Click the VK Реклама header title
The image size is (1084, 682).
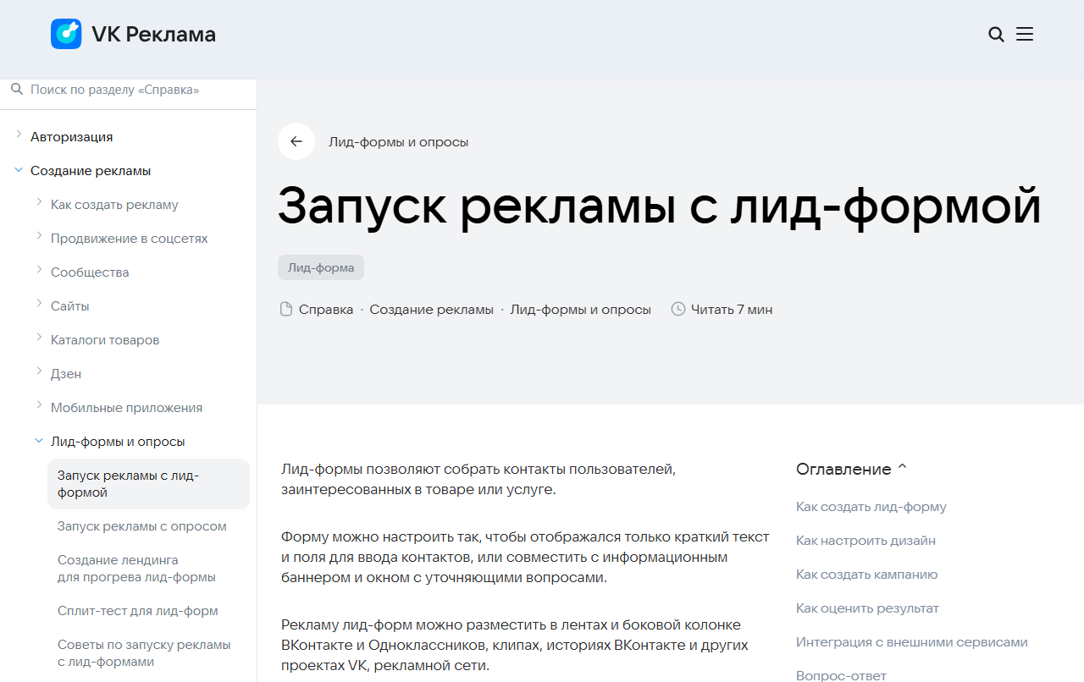pyautogui.click(x=153, y=35)
